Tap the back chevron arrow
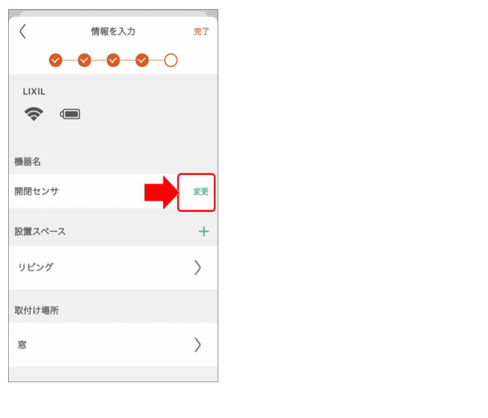Screen dimensions: 488x418 pos(23,31)
